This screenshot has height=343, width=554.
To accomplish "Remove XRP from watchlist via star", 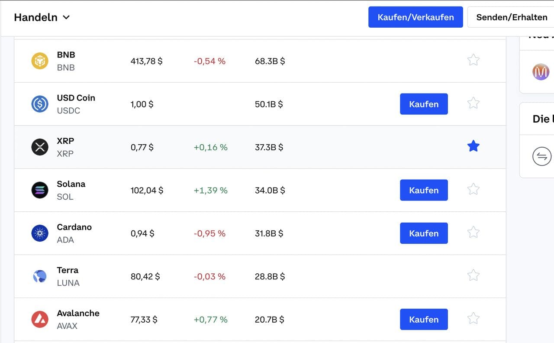I will pos(473,146).
